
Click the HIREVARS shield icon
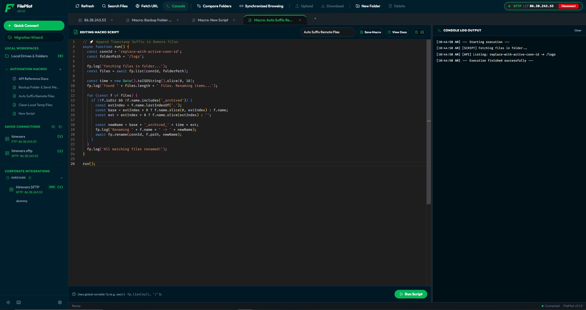coord(8,178)
